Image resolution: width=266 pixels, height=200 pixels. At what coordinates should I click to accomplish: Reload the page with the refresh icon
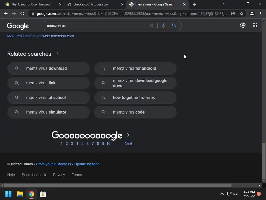tap(22, 14)
